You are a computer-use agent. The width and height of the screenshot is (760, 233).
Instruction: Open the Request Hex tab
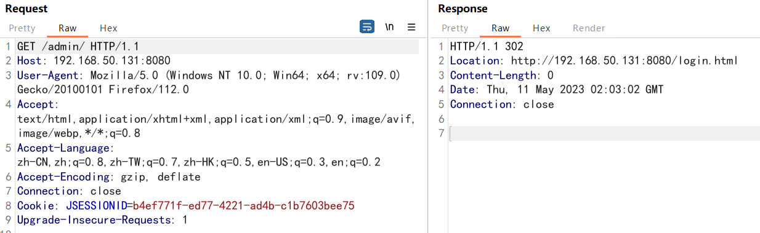[108, 28]
